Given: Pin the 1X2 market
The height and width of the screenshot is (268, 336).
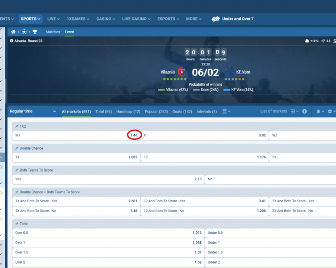Looking at the screenshot, I should point(17,126).
